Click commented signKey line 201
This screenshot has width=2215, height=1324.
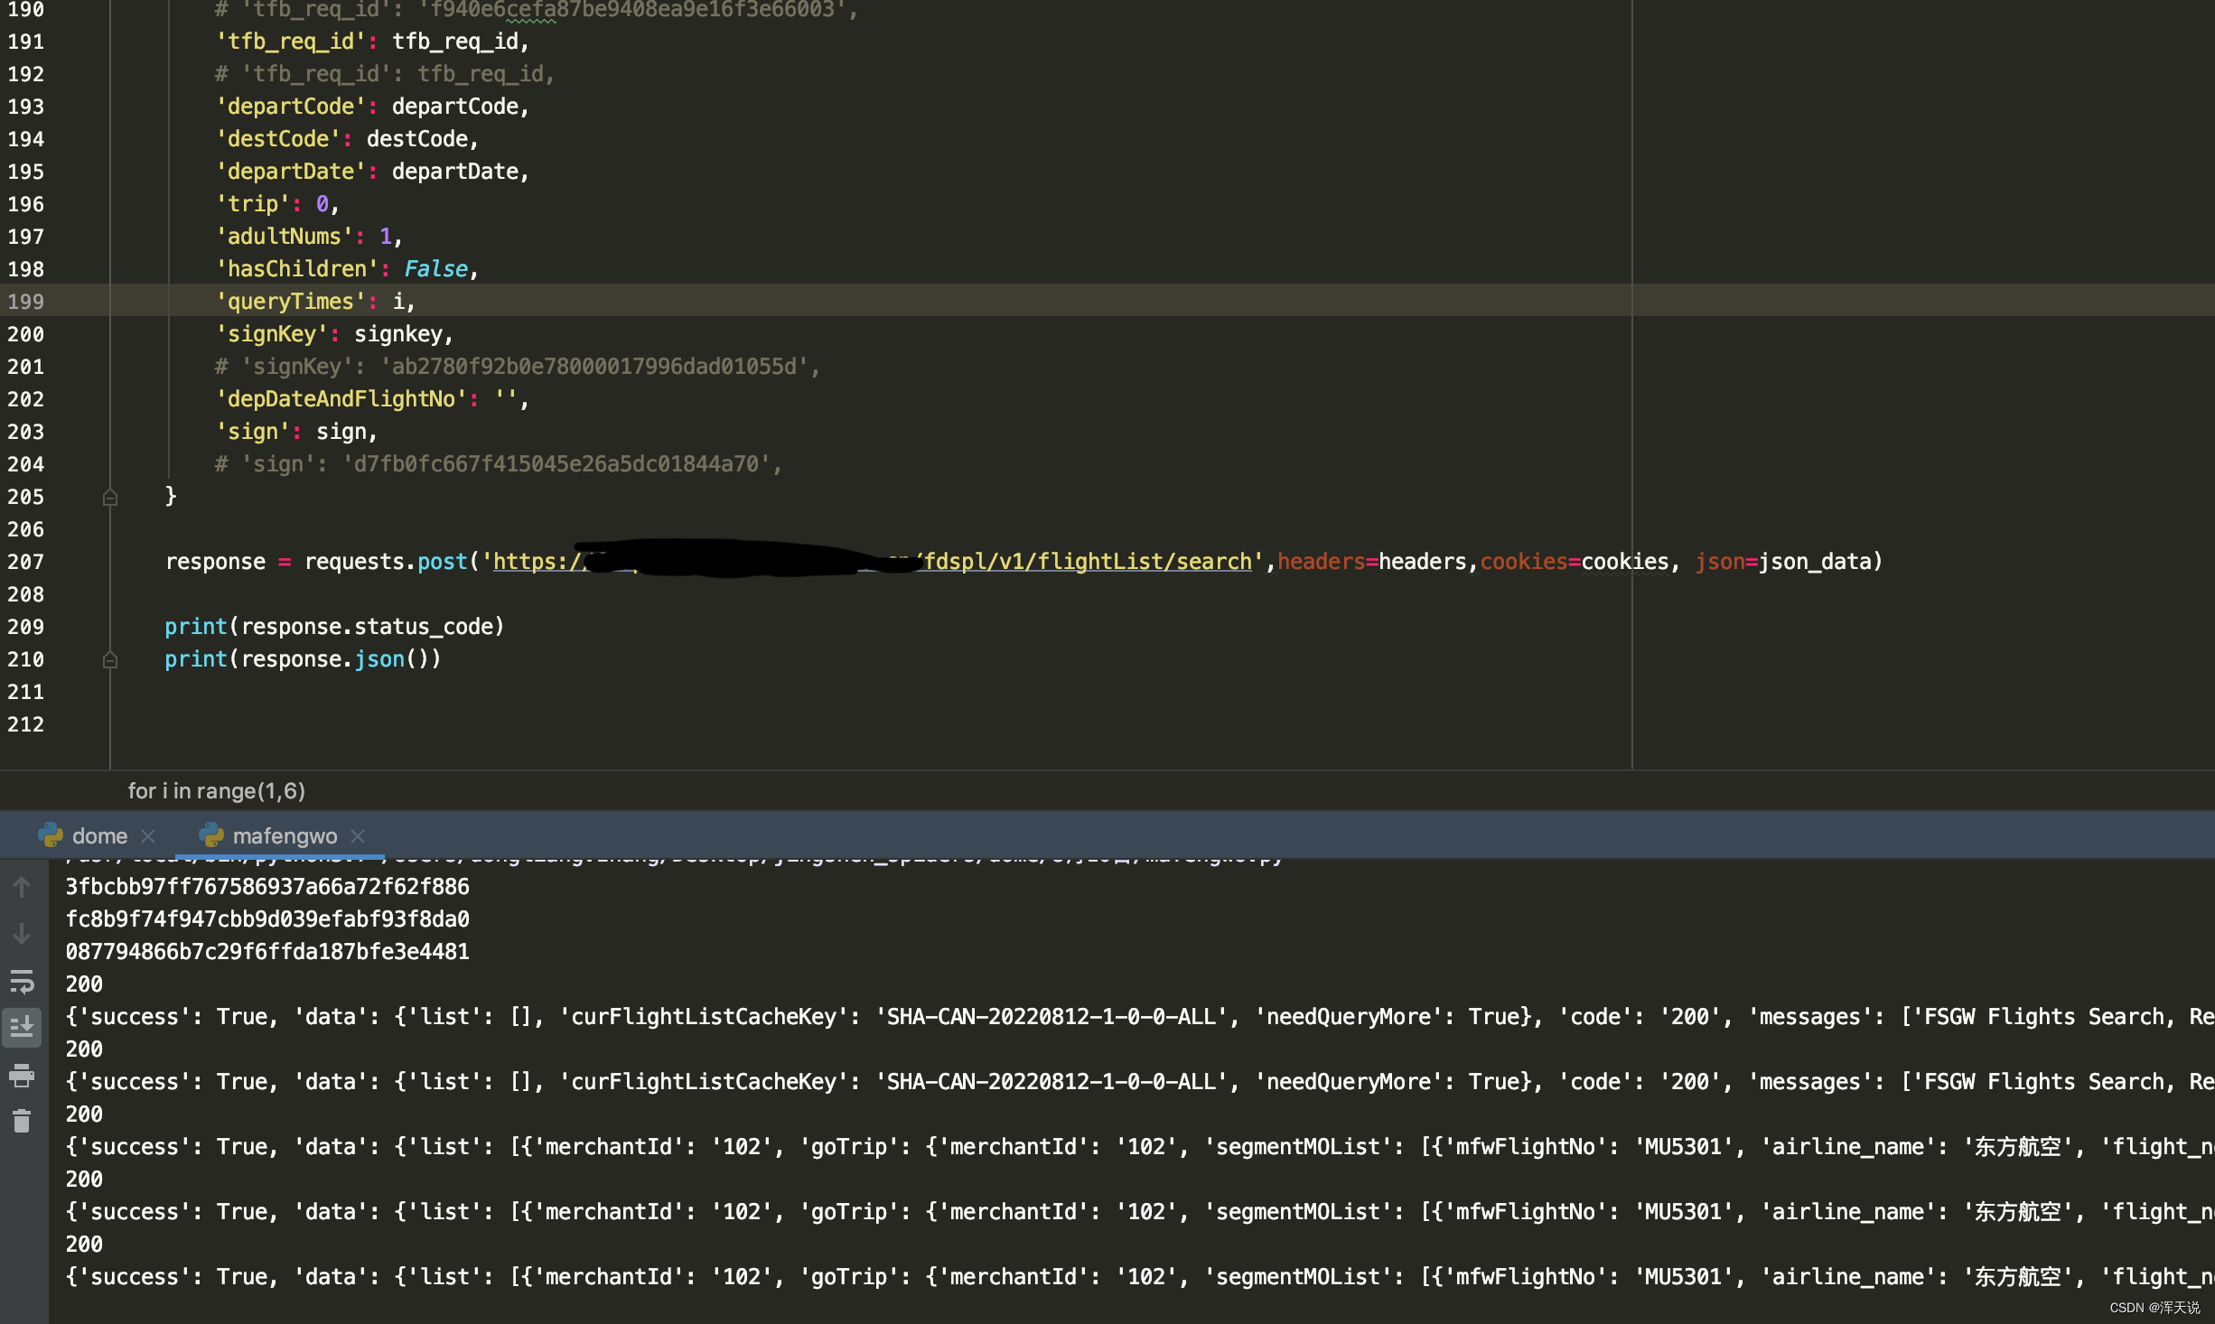pyautogui.click(x=517, y=367)
